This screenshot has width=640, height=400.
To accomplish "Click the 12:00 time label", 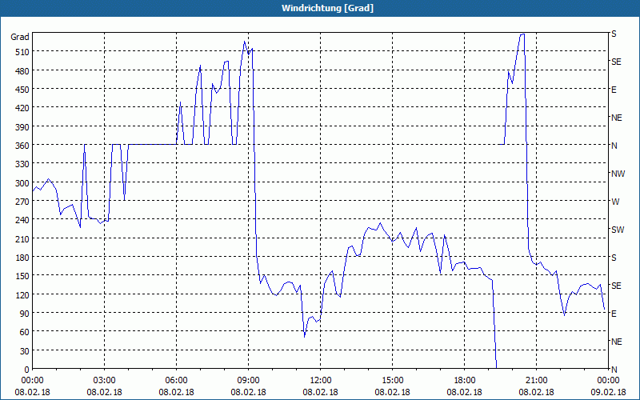I will (321, 381).
